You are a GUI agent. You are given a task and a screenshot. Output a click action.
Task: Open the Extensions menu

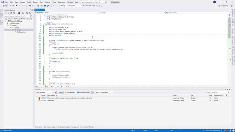point(62,2)
